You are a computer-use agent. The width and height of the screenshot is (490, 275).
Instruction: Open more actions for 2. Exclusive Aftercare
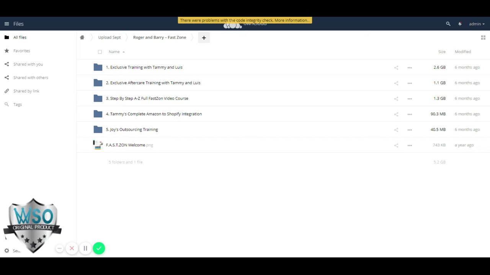pyautogui.click(x=410, y=83)
